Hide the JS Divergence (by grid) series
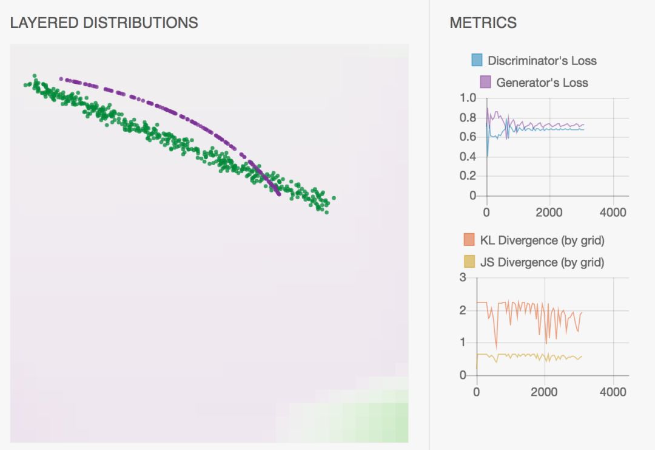Screen dimensions: 655x450 click(x=542, y=262)
